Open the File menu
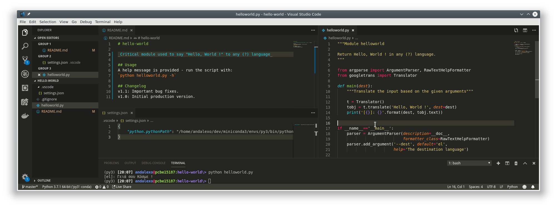 tap(23, 22)
